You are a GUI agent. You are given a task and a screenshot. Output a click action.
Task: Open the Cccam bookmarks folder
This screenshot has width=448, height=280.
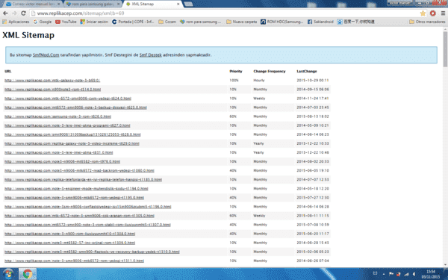pyautogui.click(x=167, y=22)
